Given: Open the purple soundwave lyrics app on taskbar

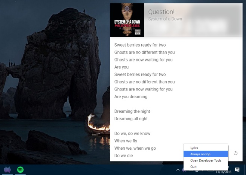Looking at the screenshot, I should coord(7,170).
